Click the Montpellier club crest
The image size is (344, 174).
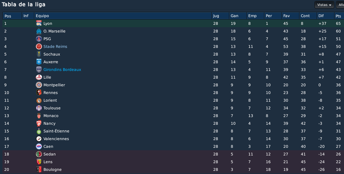39,85
